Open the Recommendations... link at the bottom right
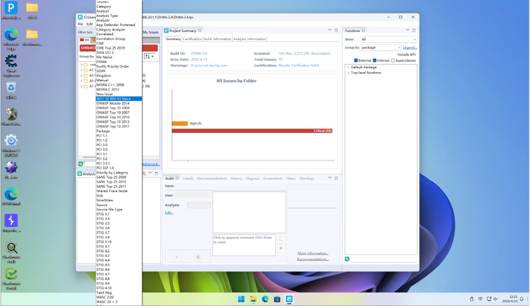530x306 pixels. click(x=313, y=259)
